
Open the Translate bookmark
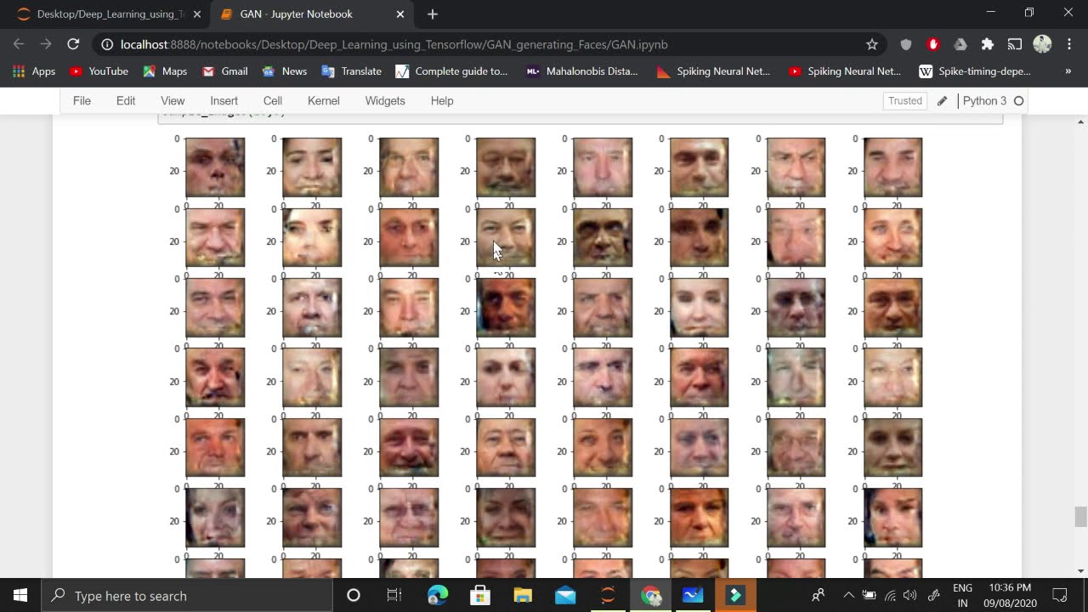(x=351, y=71)
